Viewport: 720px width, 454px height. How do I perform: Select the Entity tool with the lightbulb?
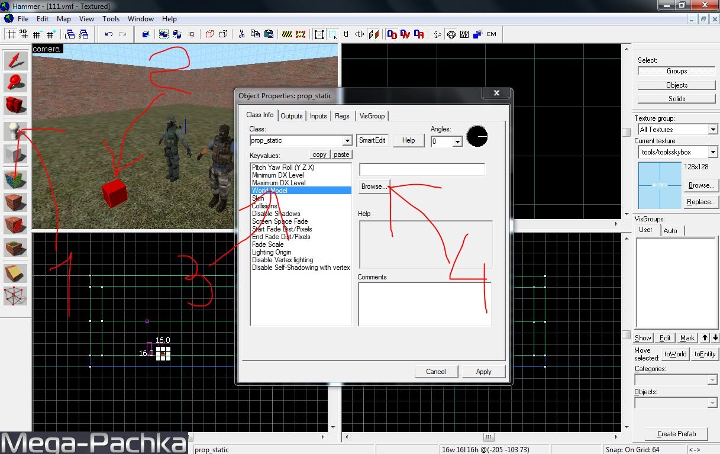(x=16, y=131)
